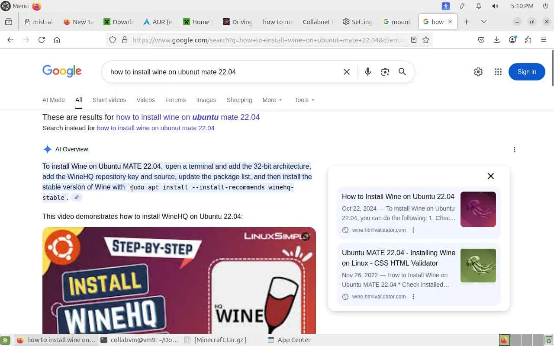Switch to the Settings browser tab
The image size is (554, 346).
click(357, 22)
